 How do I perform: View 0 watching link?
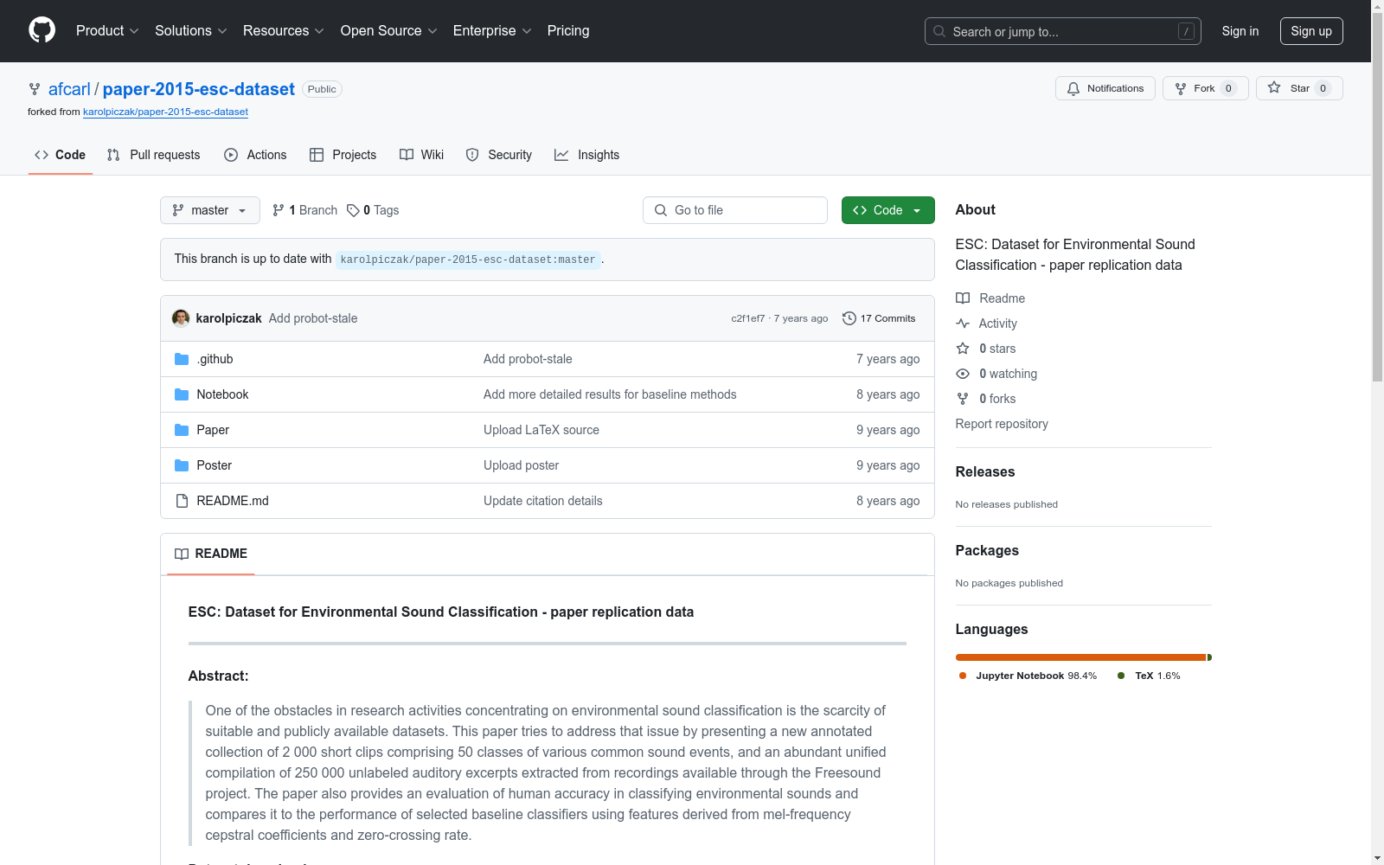(x=996, y=374)
